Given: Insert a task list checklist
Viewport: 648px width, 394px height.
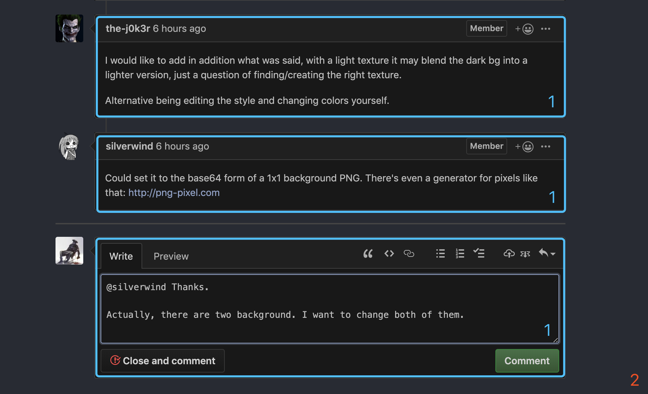Looking at the screenshot, I should tap(479, 253).
